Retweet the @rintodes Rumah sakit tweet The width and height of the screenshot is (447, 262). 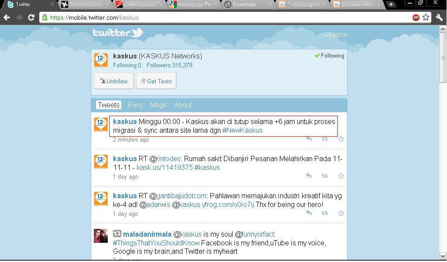[x=325, y=176]
